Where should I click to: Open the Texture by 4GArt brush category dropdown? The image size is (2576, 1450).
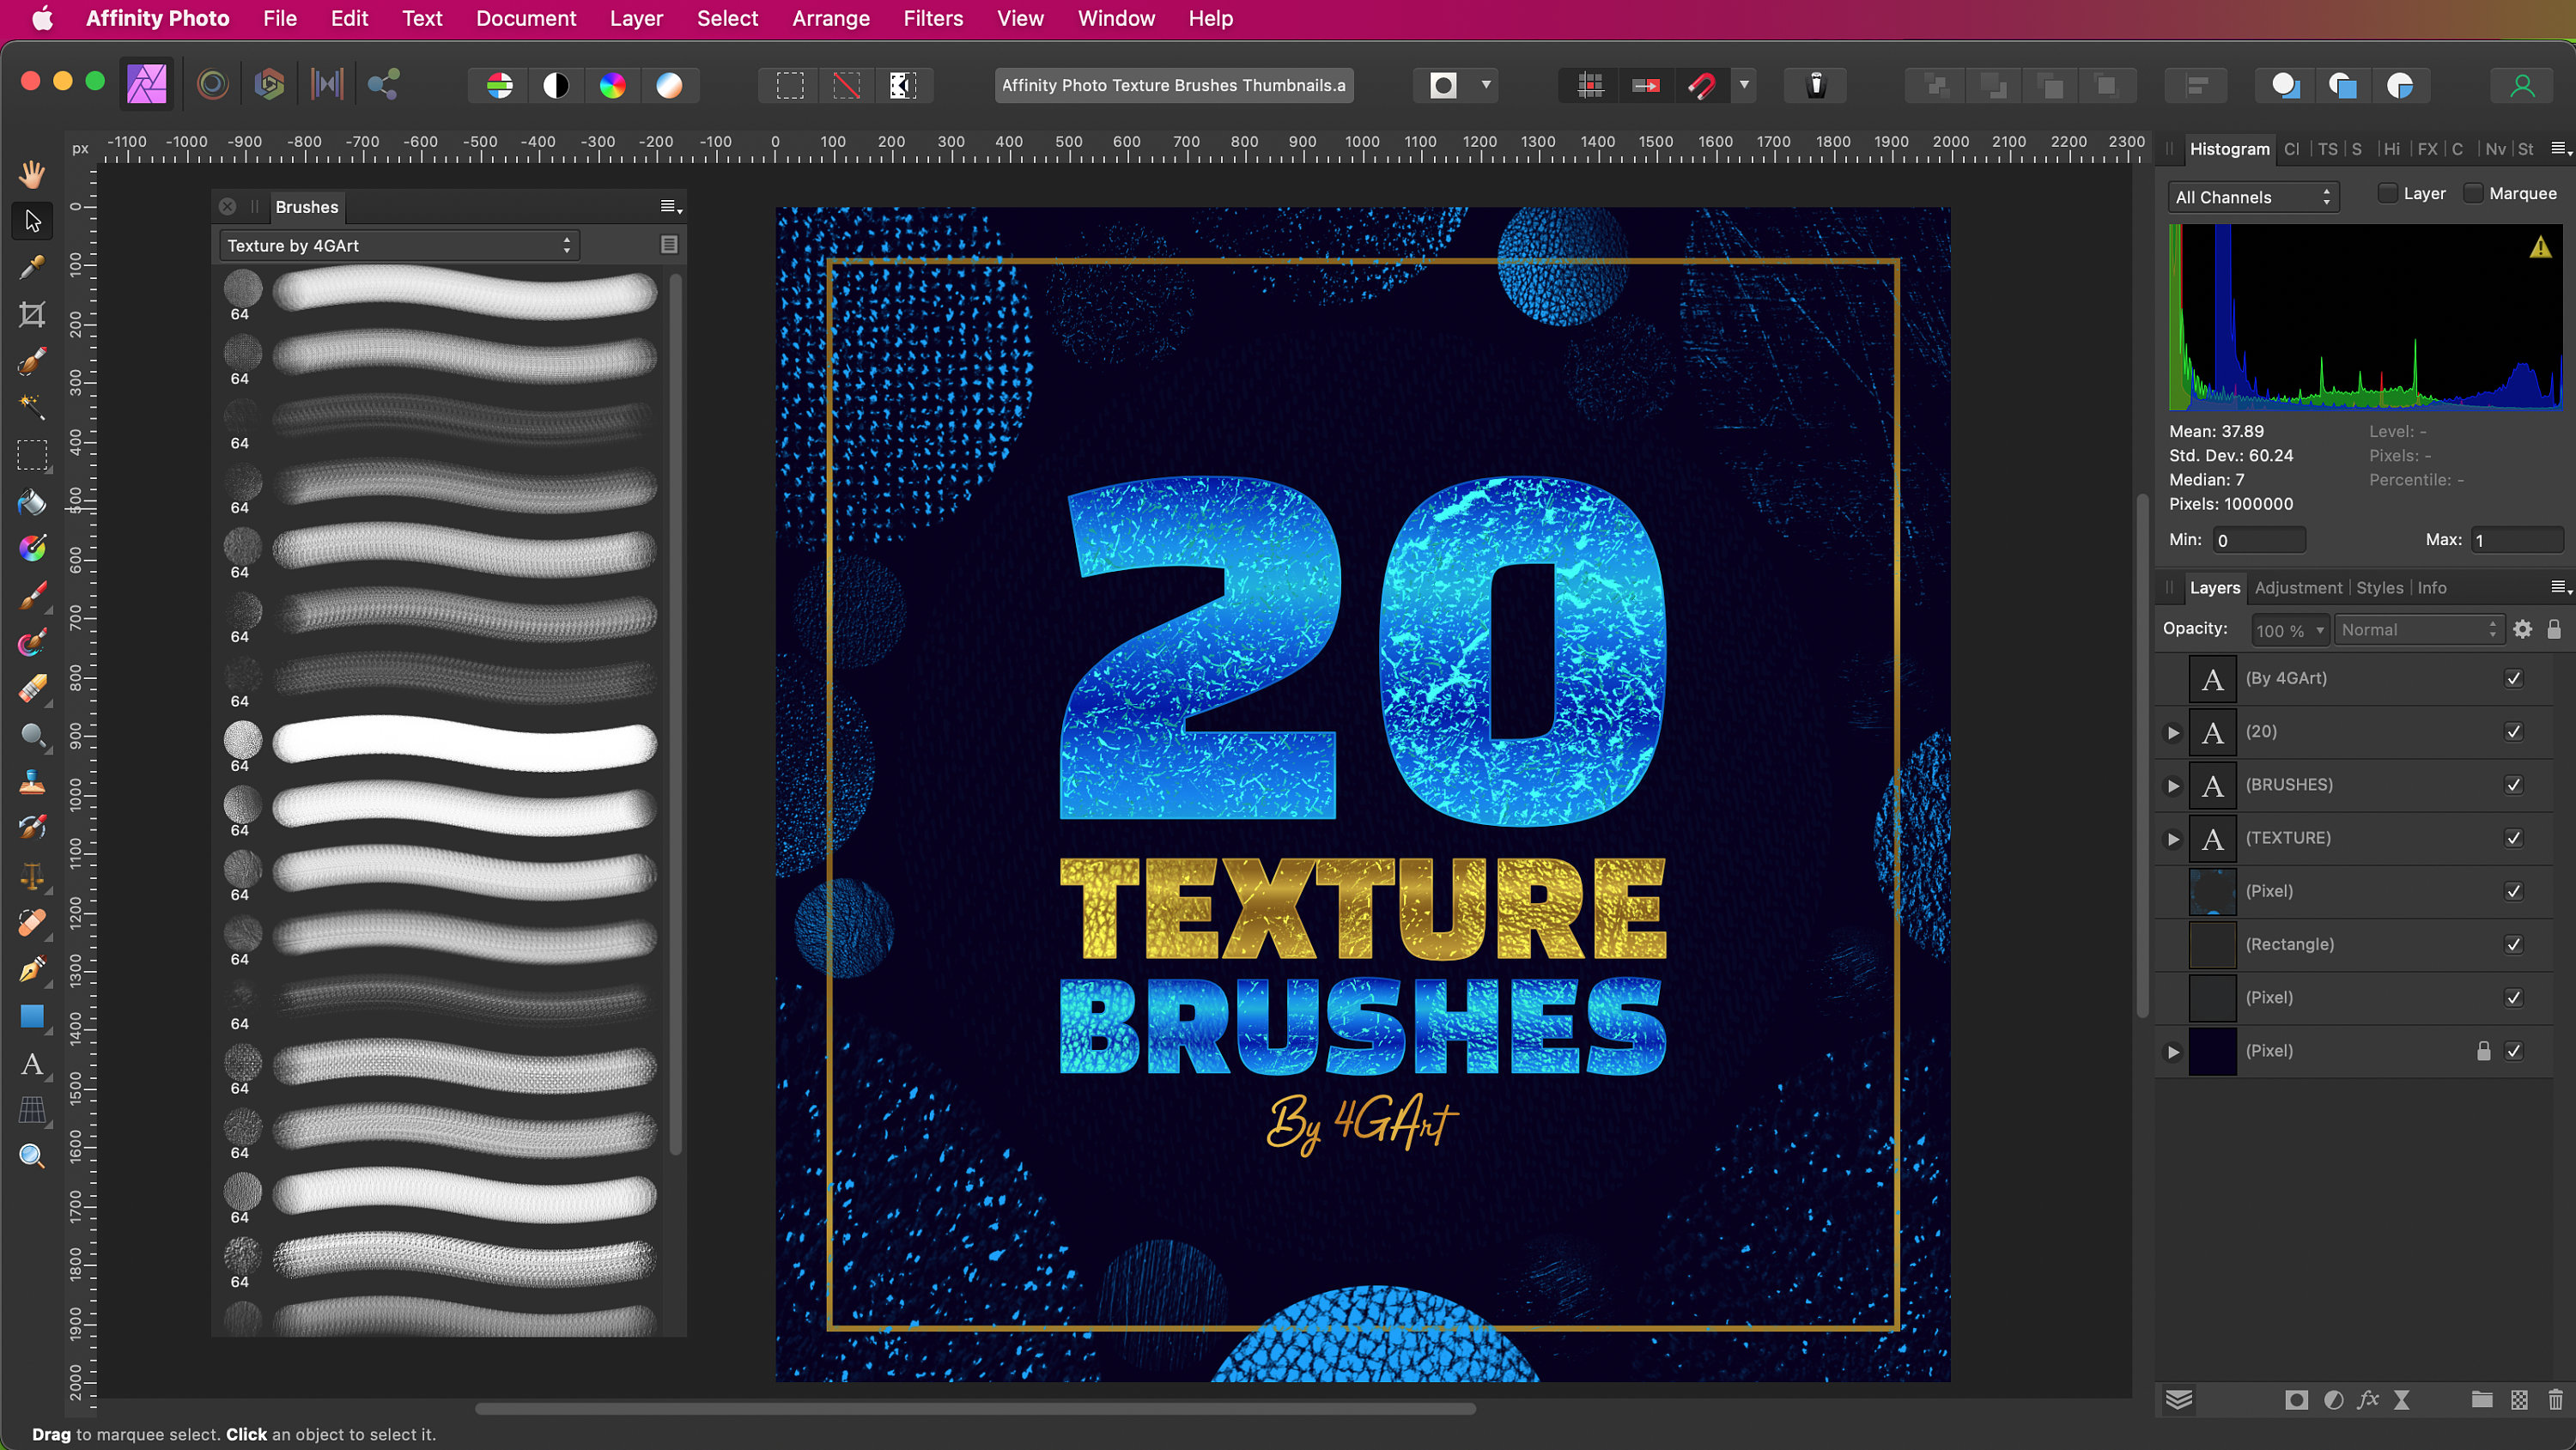pyautogui.click(x=398, y=244)
